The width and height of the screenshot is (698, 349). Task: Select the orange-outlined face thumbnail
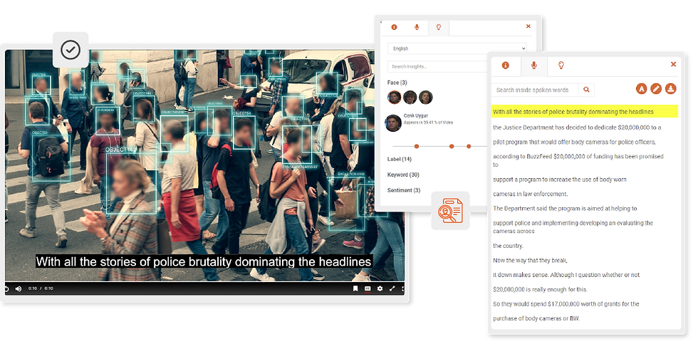[x=395, y=97]
